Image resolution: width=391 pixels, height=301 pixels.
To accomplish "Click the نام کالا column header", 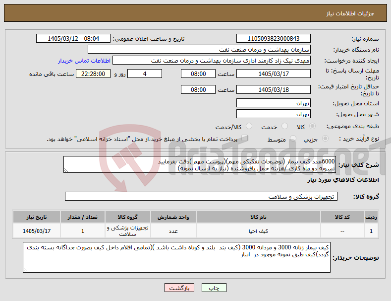I will pos(258,217).
